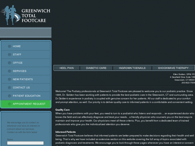Click the Greenwich, CT 06831 line

coord(185,80)
